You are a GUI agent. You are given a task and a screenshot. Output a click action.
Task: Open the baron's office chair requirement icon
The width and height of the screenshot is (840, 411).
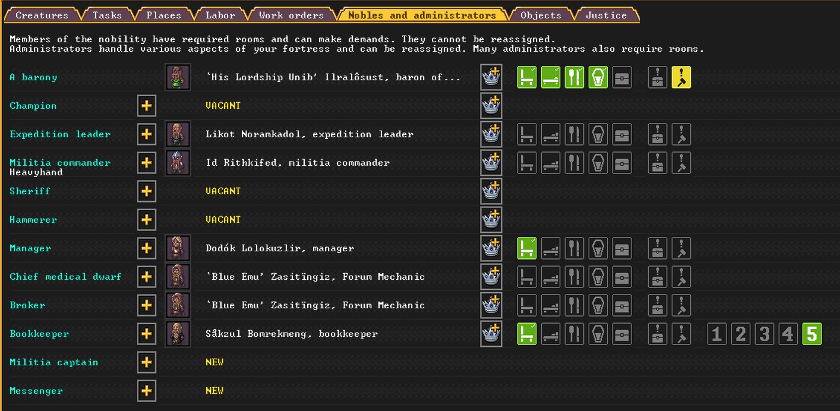pyautogui.click(x=526, y=77)
